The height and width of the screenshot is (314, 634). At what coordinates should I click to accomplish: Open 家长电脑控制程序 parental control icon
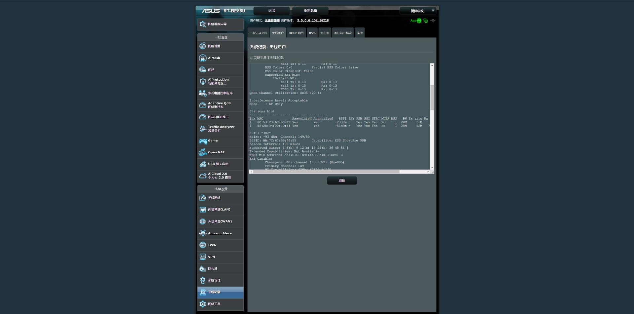tap(203, 93)
